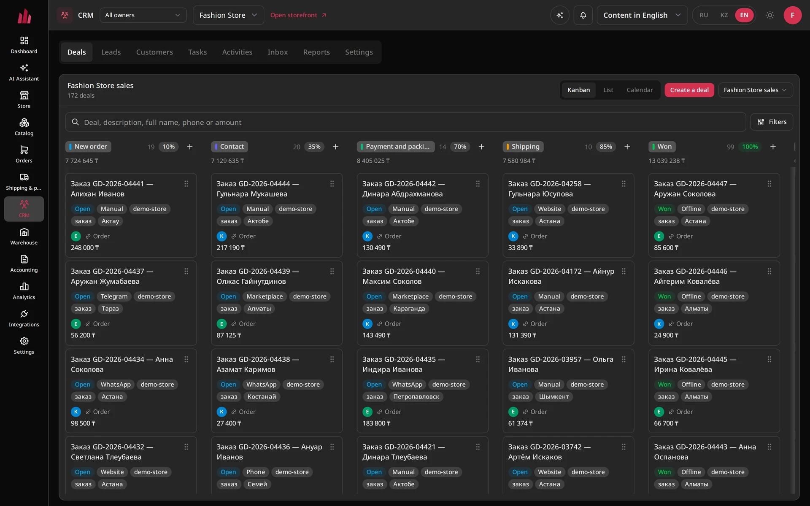Switch to the Inbox tab

[x=278, y=52]
